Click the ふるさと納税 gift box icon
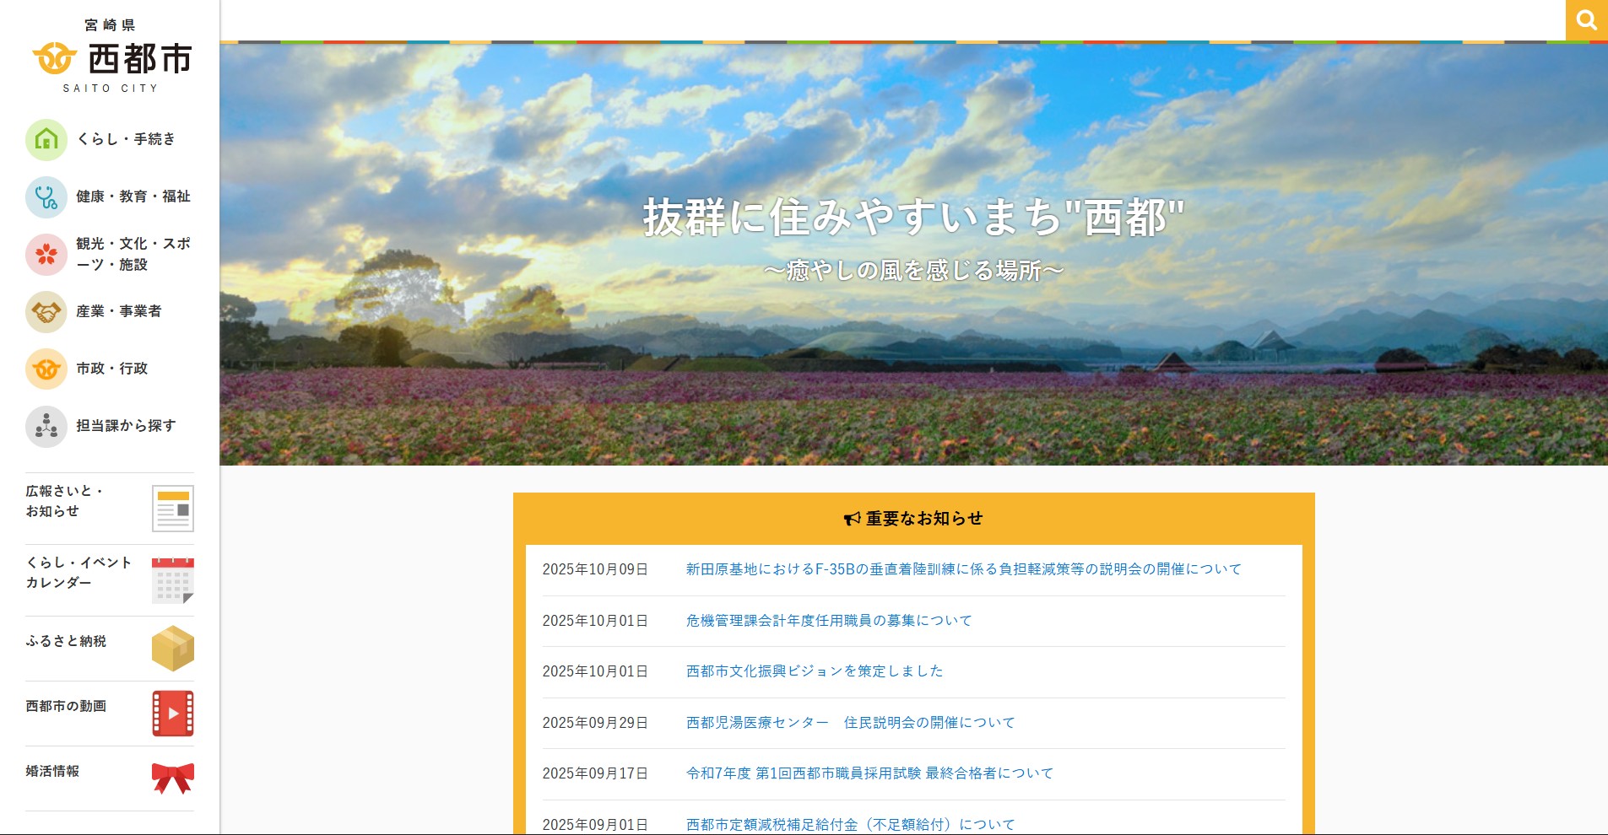Viewport: 1608px width, 835px height. 172,647
